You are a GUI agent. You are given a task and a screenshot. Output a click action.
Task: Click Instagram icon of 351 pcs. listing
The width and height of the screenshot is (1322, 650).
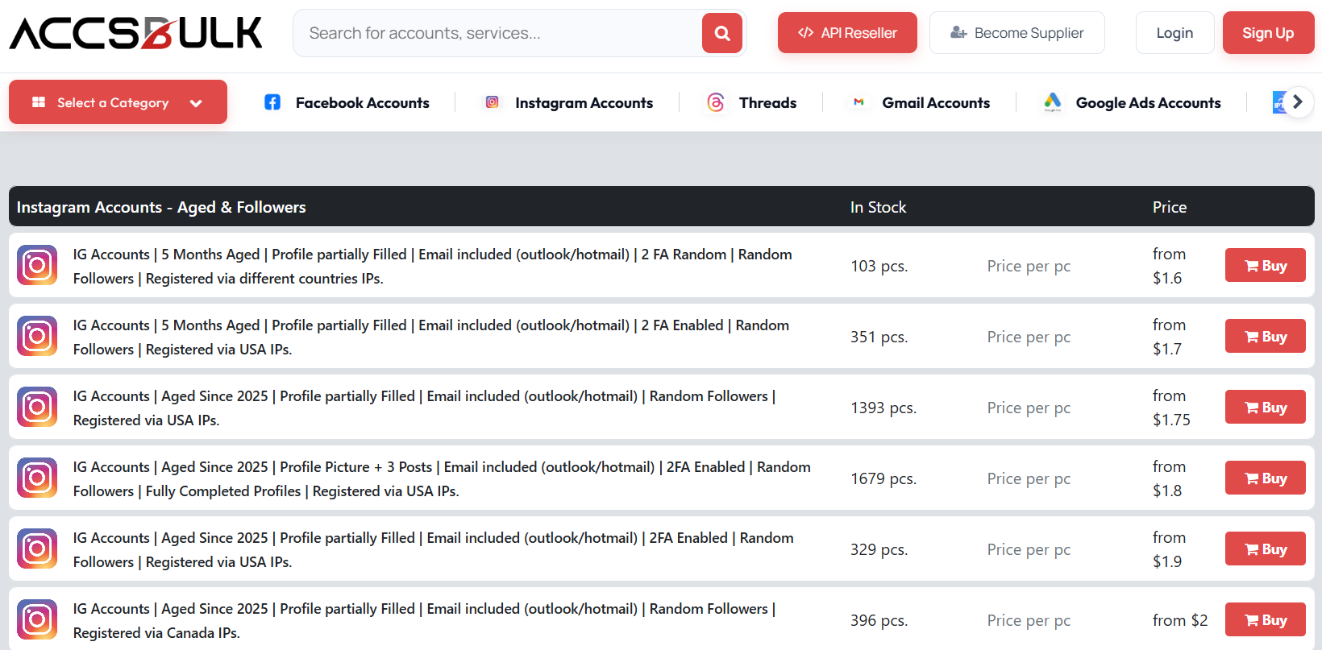[x=37, y=336]
